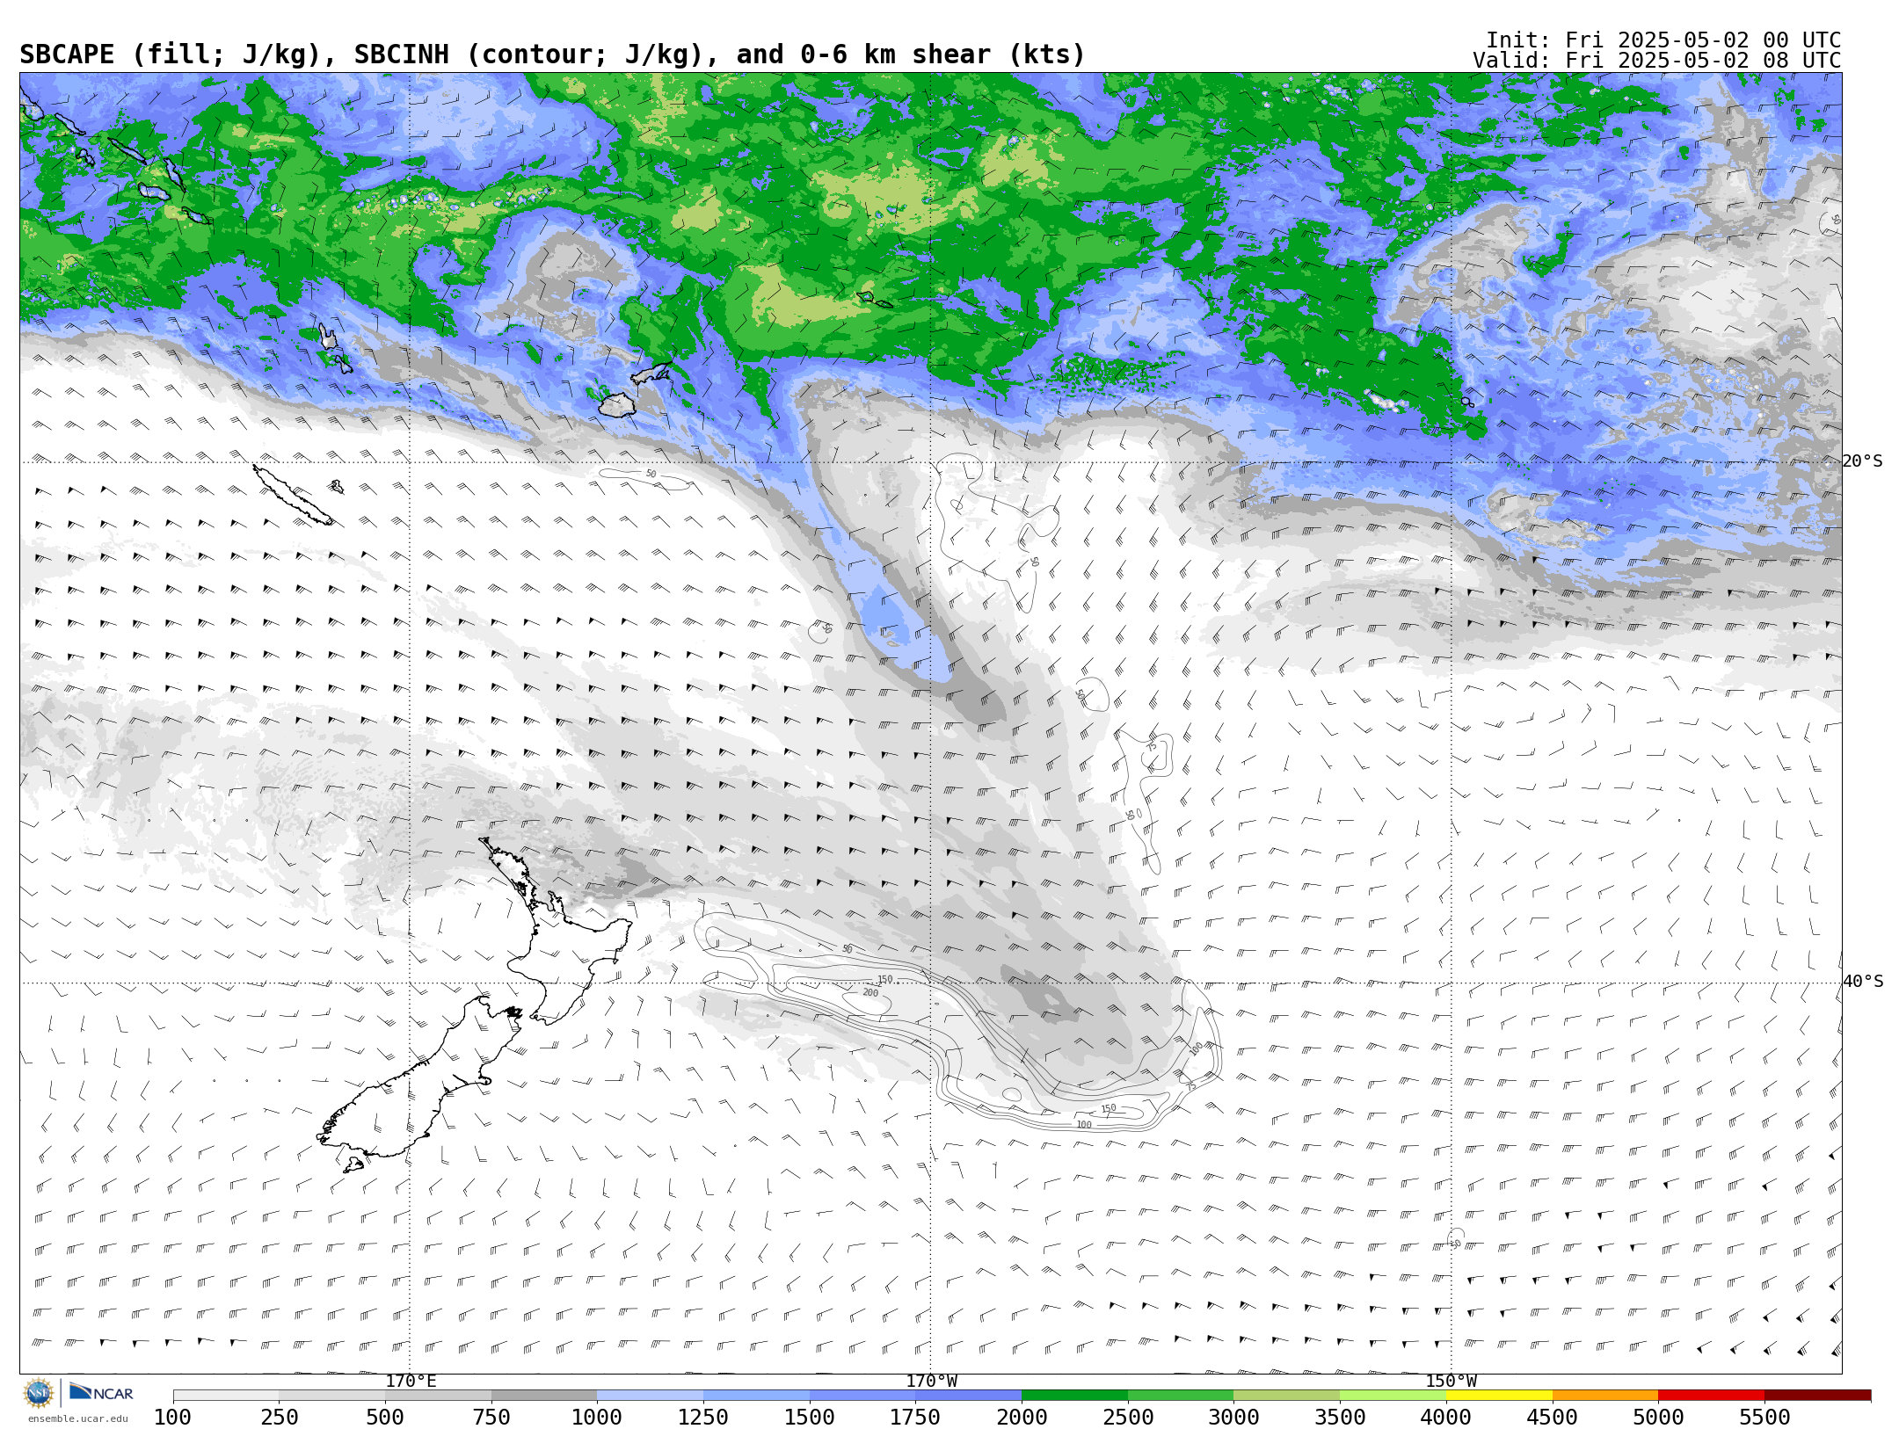The height and width of the screenshot is (1429, 1899).
Task: Click the 1250 colorbar tick label
Action: tap(703, 1418)
